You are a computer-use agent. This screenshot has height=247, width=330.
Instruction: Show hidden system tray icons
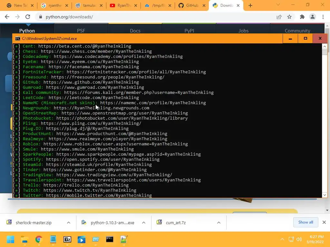(282, 239)
